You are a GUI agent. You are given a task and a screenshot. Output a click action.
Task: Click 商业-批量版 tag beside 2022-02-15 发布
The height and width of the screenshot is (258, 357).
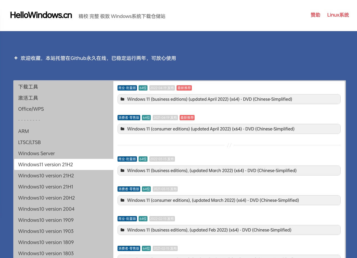(x=127, y=219)
